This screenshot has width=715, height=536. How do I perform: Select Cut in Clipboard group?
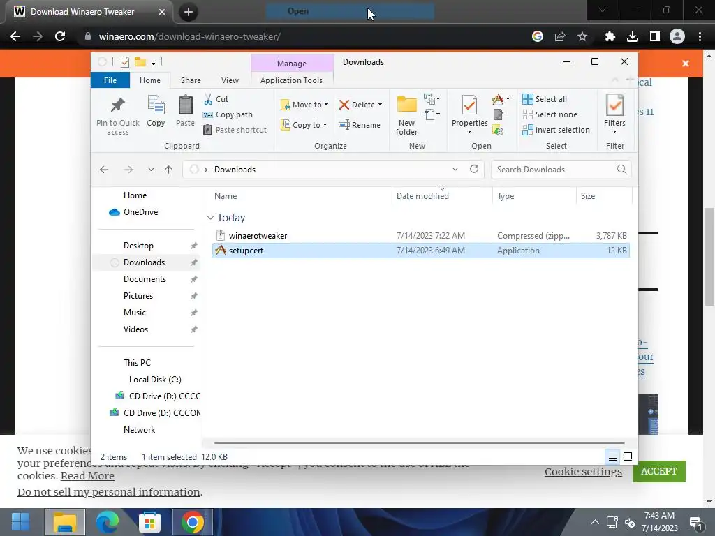[216, 99]
